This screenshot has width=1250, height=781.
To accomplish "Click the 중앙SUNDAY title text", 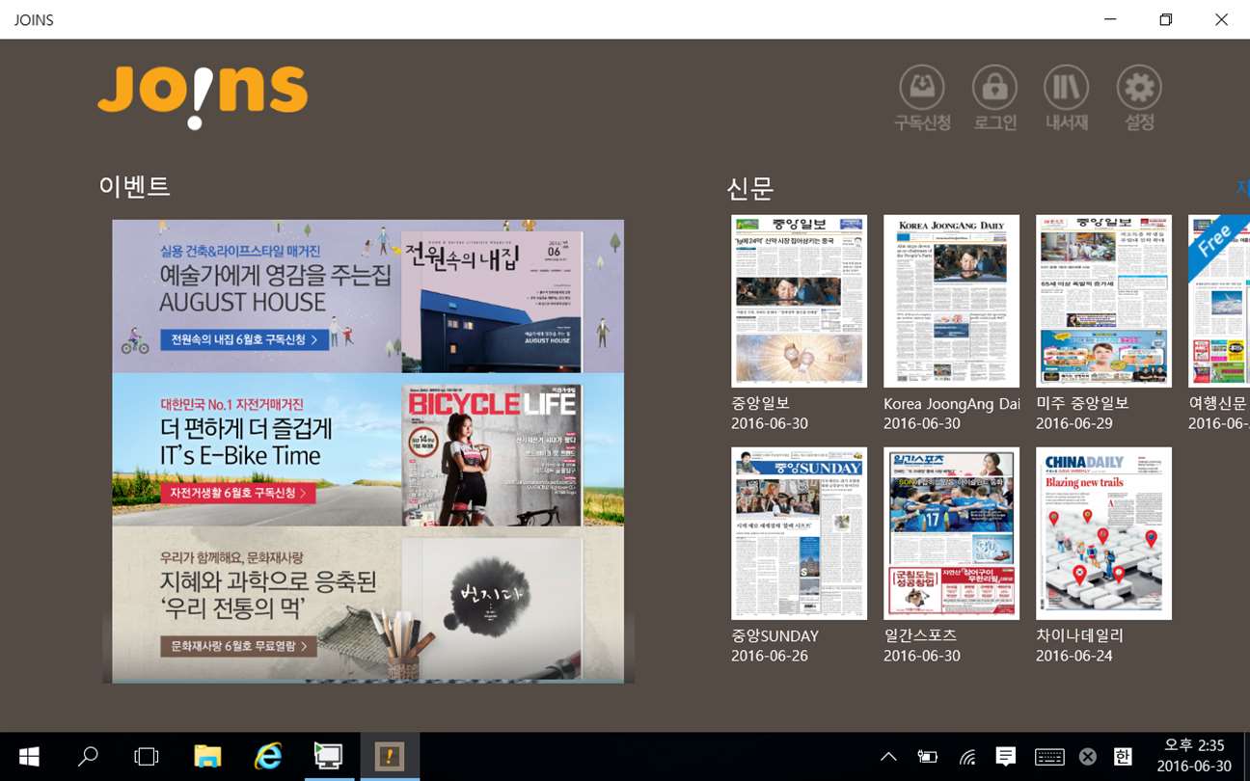I will 774,635.
